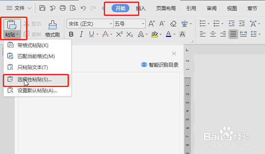This screenshot has width=265, height=154.
Task: Click the 复制 copy button
Action: pos(32,34)
